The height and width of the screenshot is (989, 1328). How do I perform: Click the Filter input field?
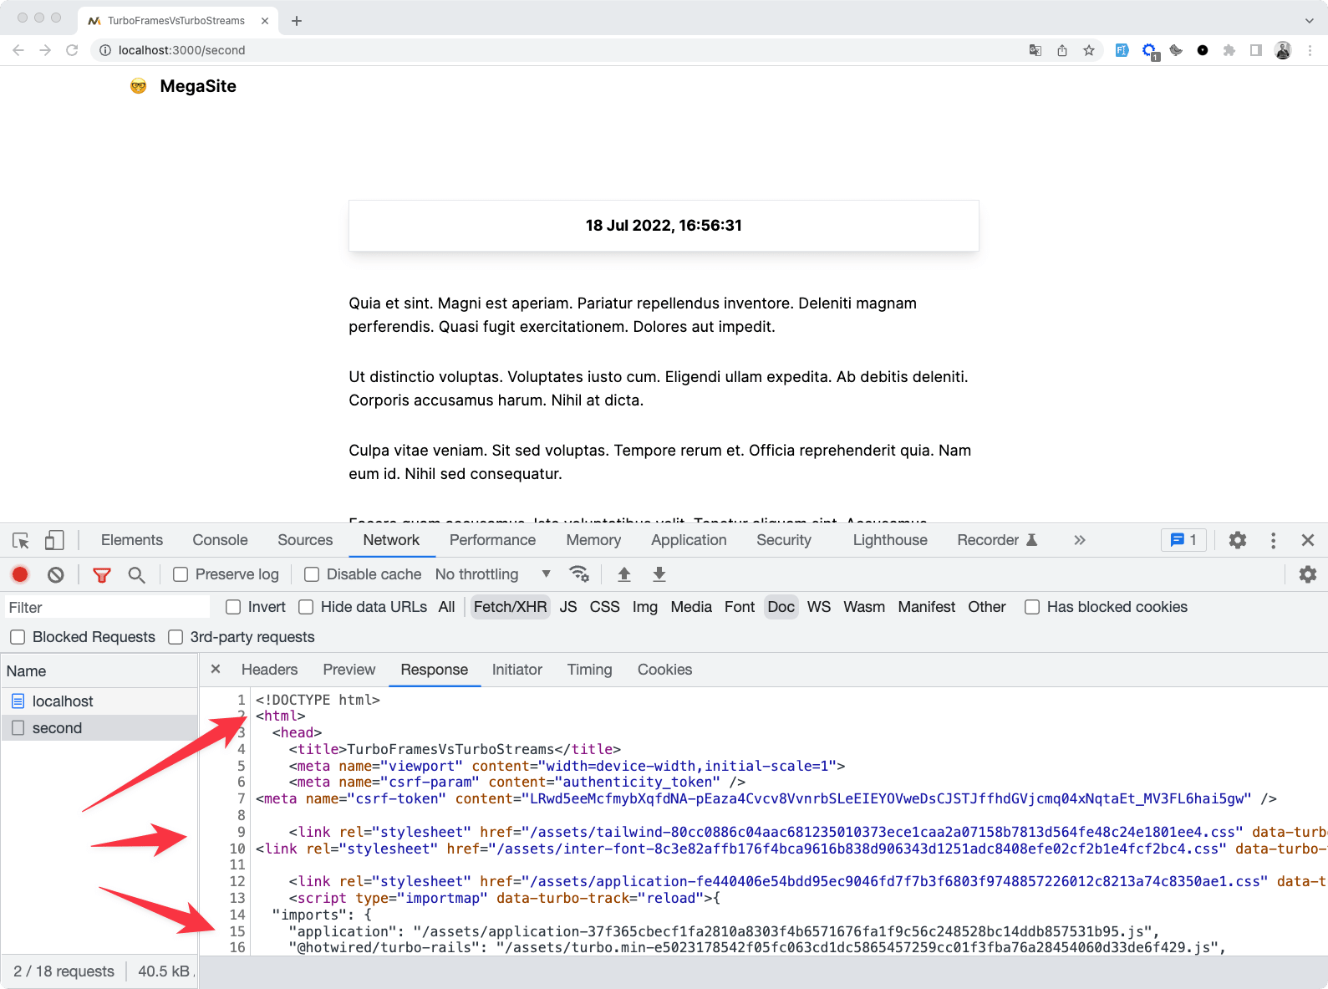(x=106, y=608)
